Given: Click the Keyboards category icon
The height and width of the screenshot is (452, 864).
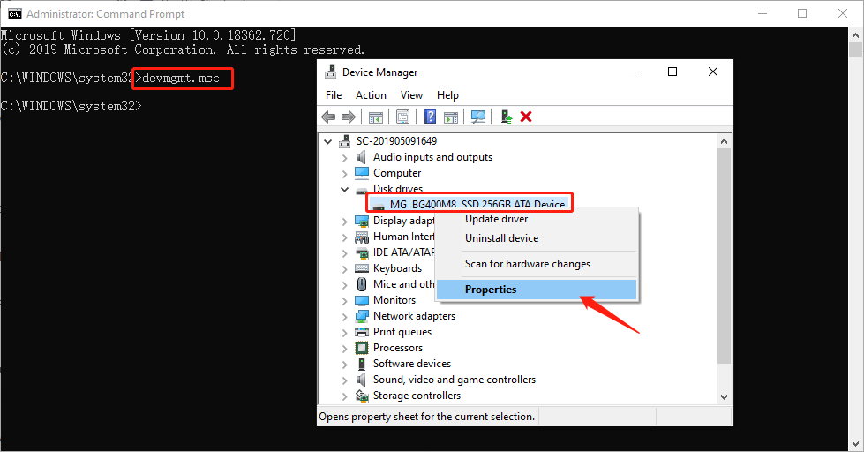Looking at the screenshot, I should pyautogui.click(x=362, y=268).
